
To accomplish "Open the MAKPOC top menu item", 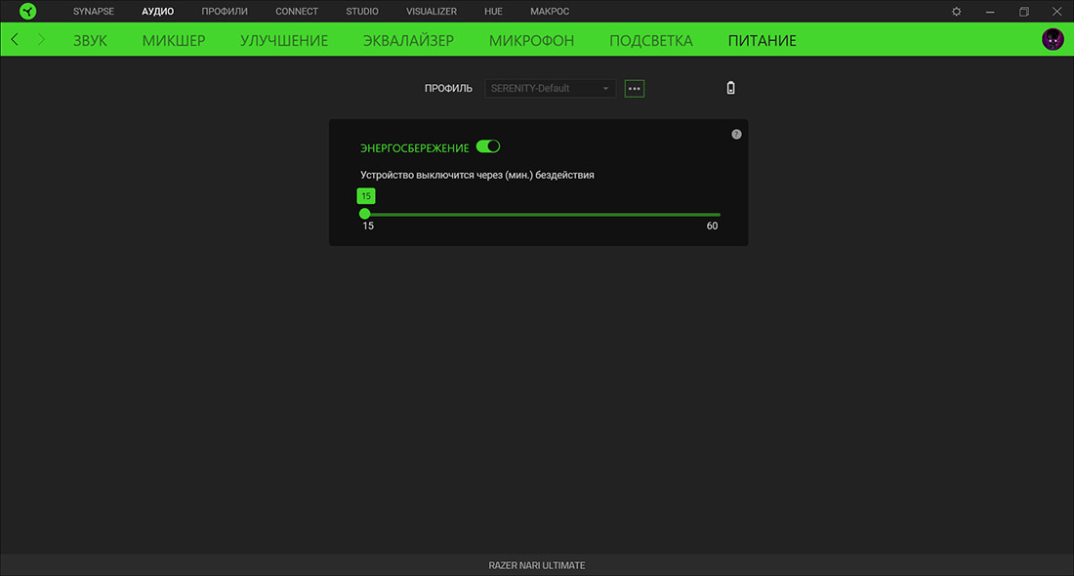I will coord(550,12).
